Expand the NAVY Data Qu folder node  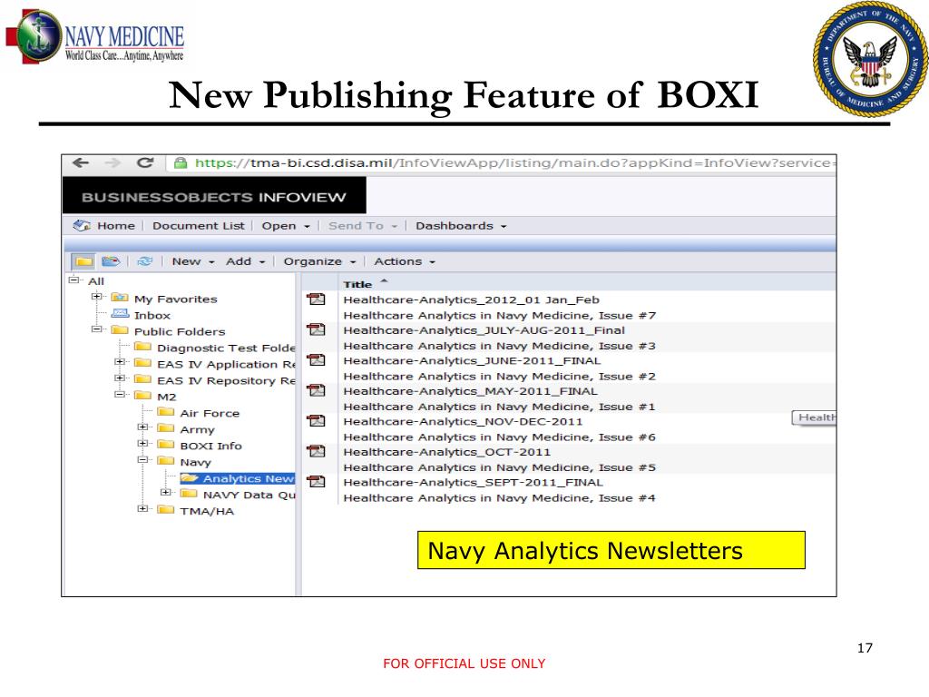click(166, 493)
